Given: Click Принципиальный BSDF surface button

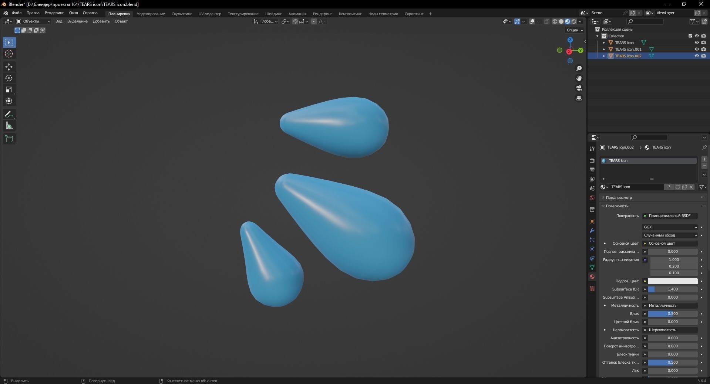Looking at the screenshot, I should click(x=670, y=215).
